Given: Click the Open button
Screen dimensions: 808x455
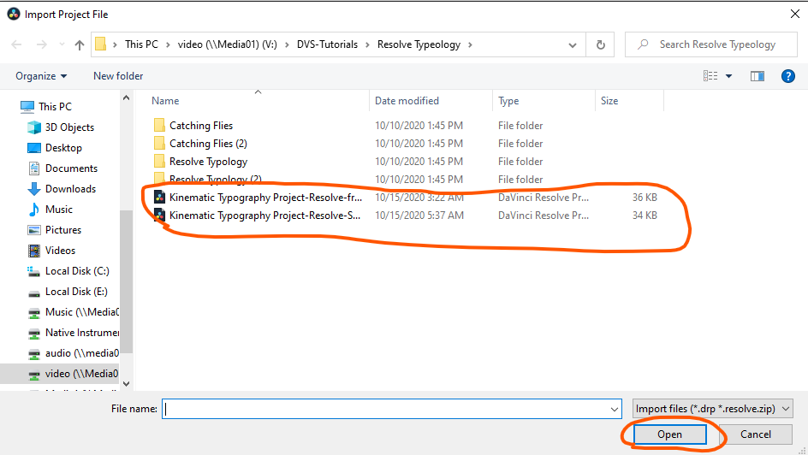Looking at the screenshot, I should (x=669, y=434).
